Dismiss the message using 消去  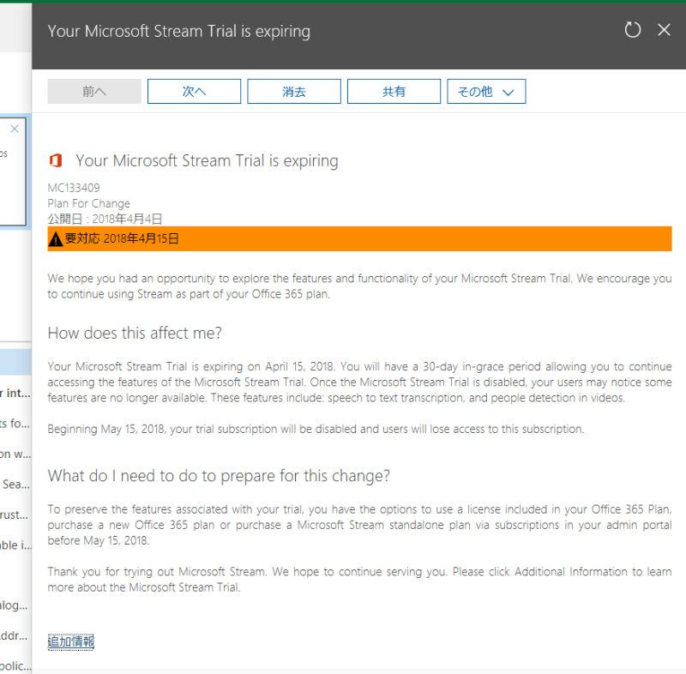coord(294,92)
